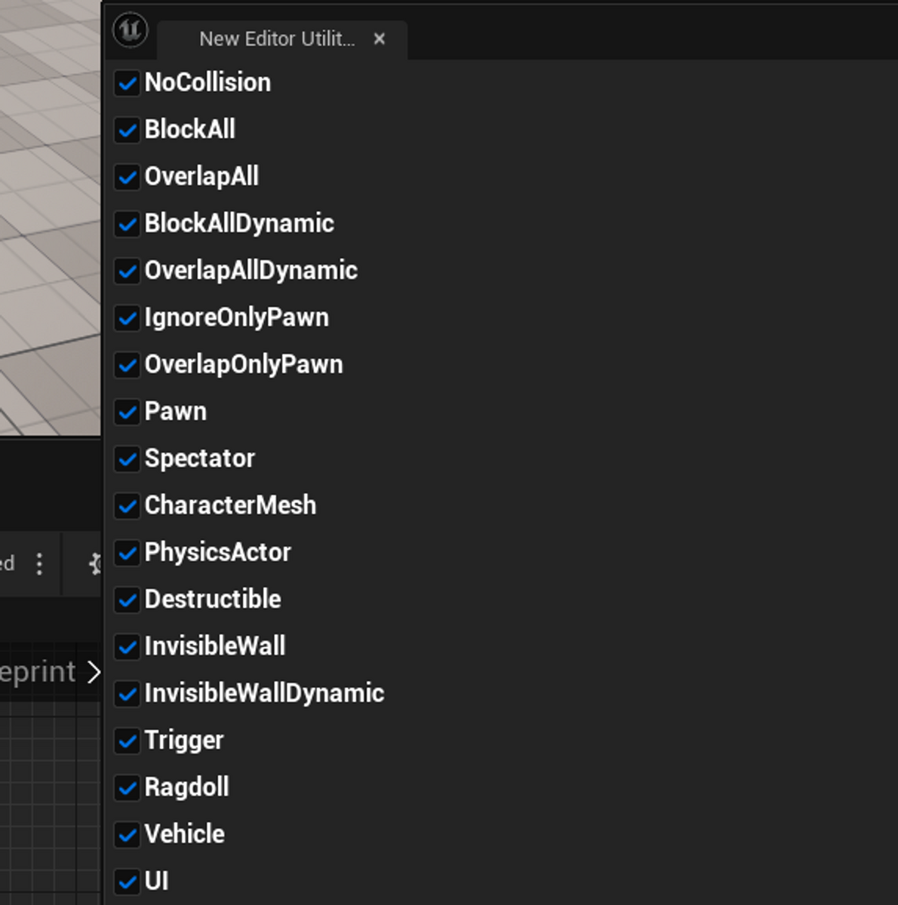Click the vertical ellipsis options icon
898x905 pixels.
click(39, 563)
